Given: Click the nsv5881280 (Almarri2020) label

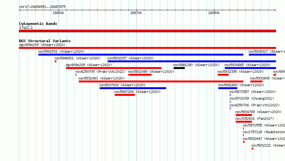Looking at the screenshot, I should click(196, 65).
